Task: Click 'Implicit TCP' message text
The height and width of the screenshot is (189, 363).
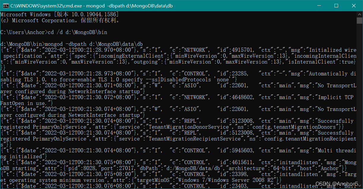Action: point(336,97)
